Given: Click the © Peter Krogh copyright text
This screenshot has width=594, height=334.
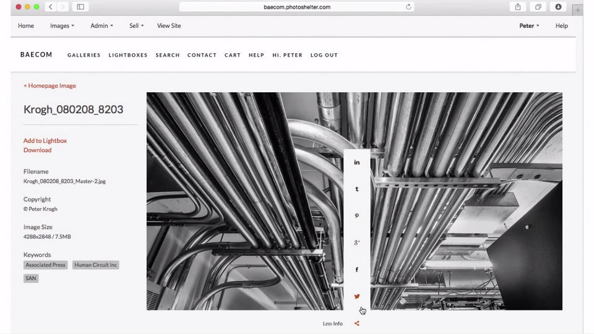Looking at the screenshot, I should 40,208.
